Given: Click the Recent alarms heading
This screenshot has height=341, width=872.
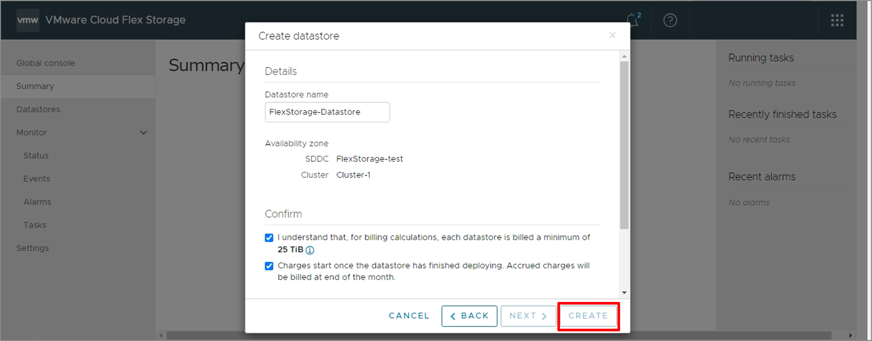Looking at the screenshot, I should click(x=762, y=177).
